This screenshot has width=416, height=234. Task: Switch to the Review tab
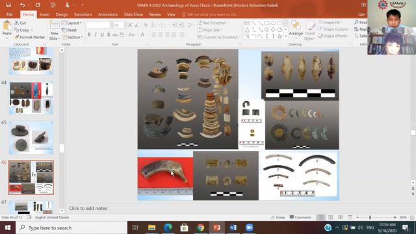155,14
